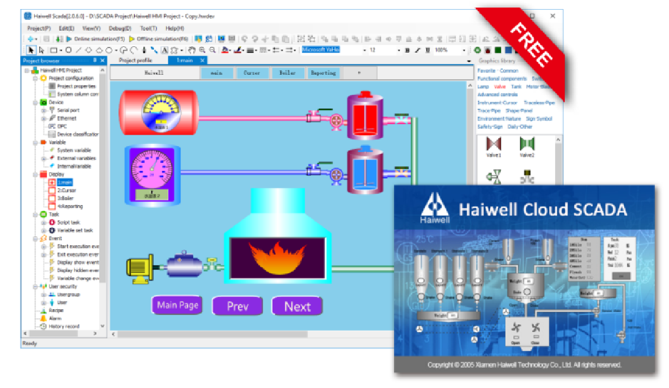
Task: Select the hand pan tool
Action: [192, 50]
